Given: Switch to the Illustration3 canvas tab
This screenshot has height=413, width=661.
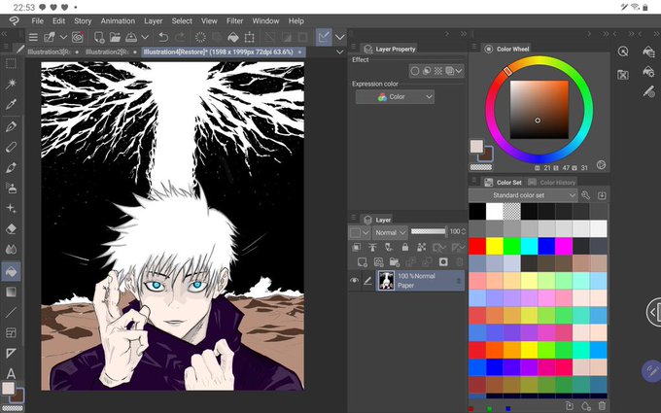Looking at the screenshot, I should pyautogui.click(x=52, y=52).
